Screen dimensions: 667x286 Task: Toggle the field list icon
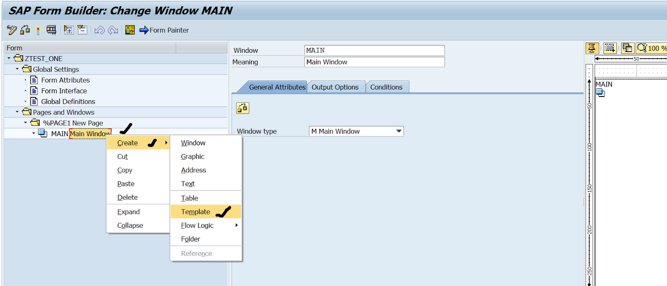point(130,30)
